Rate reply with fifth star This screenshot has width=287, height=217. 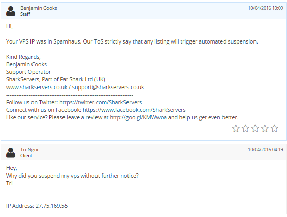click(x=274, y=128)
